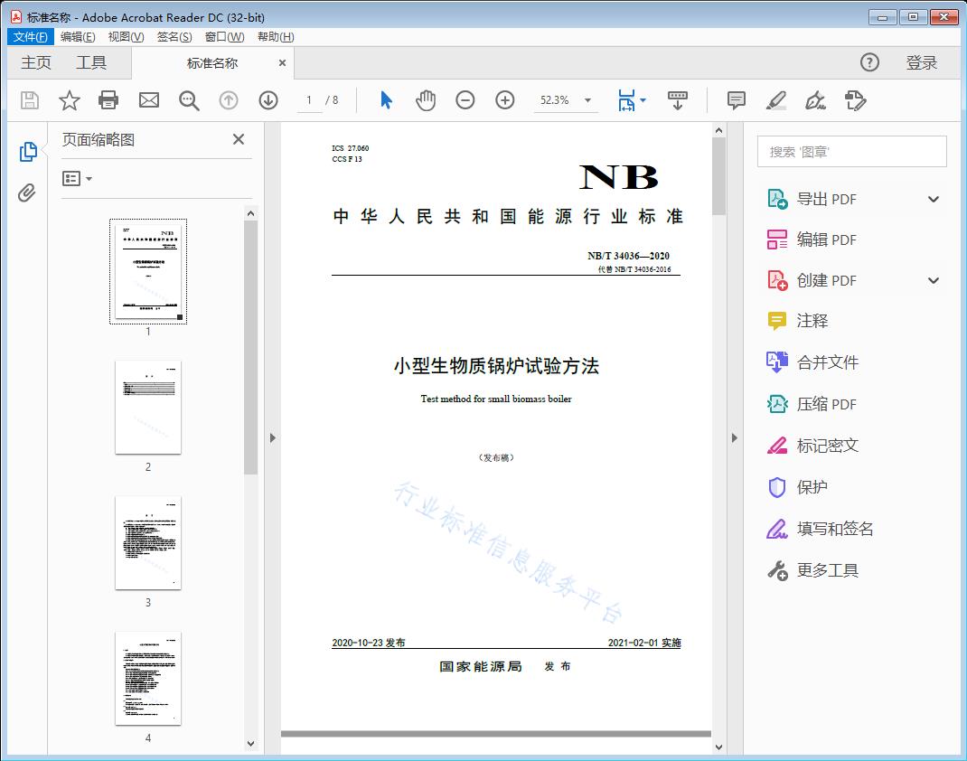Viewport: 967px width, 761px height.
Task: Open the 导出 PDF tool
Action: (x=825, y=198)
